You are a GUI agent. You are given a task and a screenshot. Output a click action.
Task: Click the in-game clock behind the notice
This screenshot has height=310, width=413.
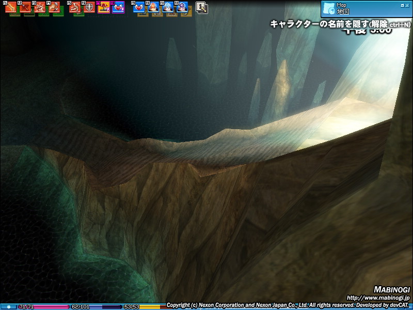(x=368, y=30)
